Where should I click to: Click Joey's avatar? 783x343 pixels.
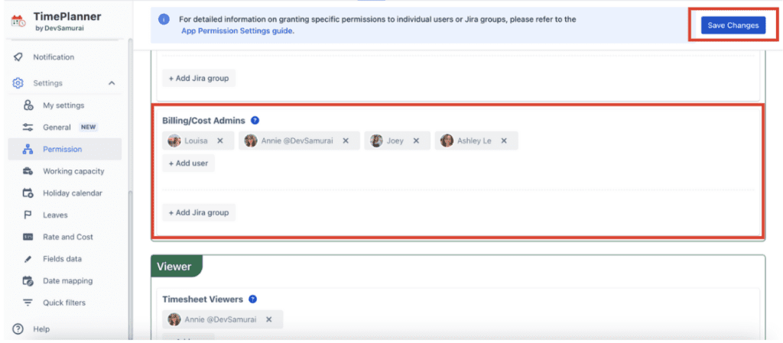376,141
